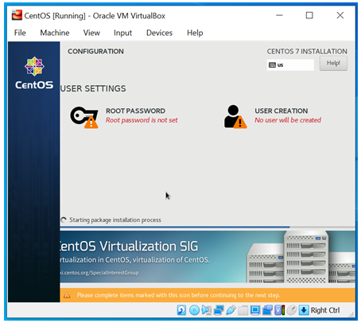Click the Help! button
The width and height of the screenshot is (361, 323).
(x=333, y=64)
